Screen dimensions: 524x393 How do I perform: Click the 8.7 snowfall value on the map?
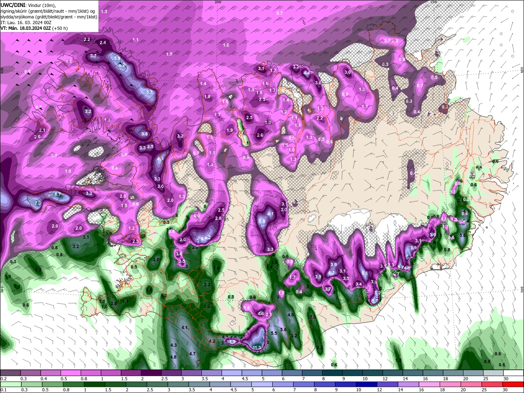[x=58, y=194]
